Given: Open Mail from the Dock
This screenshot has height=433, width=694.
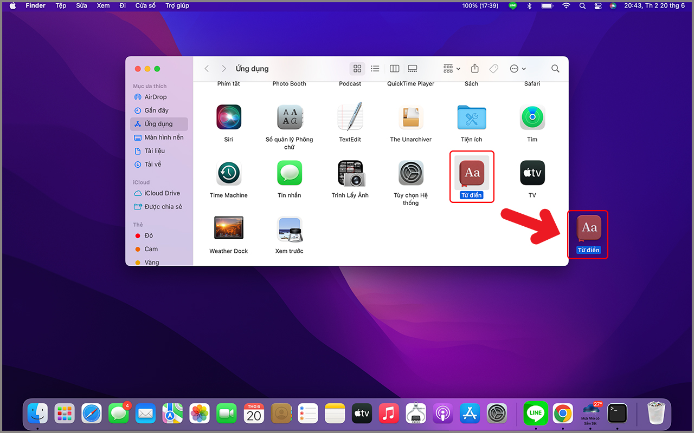Looking at the screenshot, I should pos(145,414).
